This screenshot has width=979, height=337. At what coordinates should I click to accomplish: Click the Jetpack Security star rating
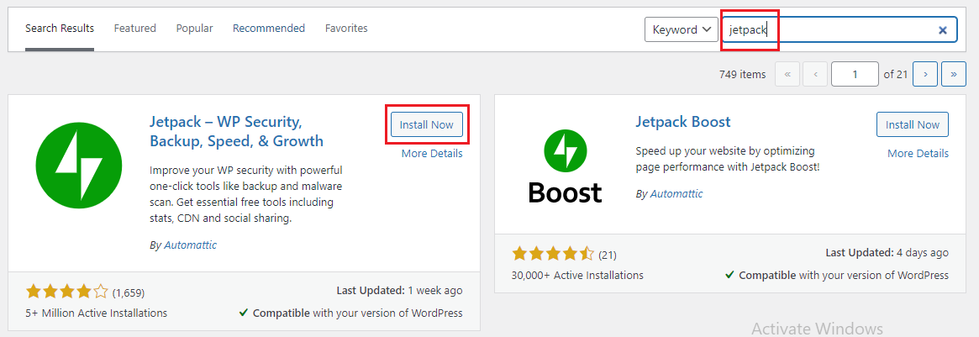(66, 292)
